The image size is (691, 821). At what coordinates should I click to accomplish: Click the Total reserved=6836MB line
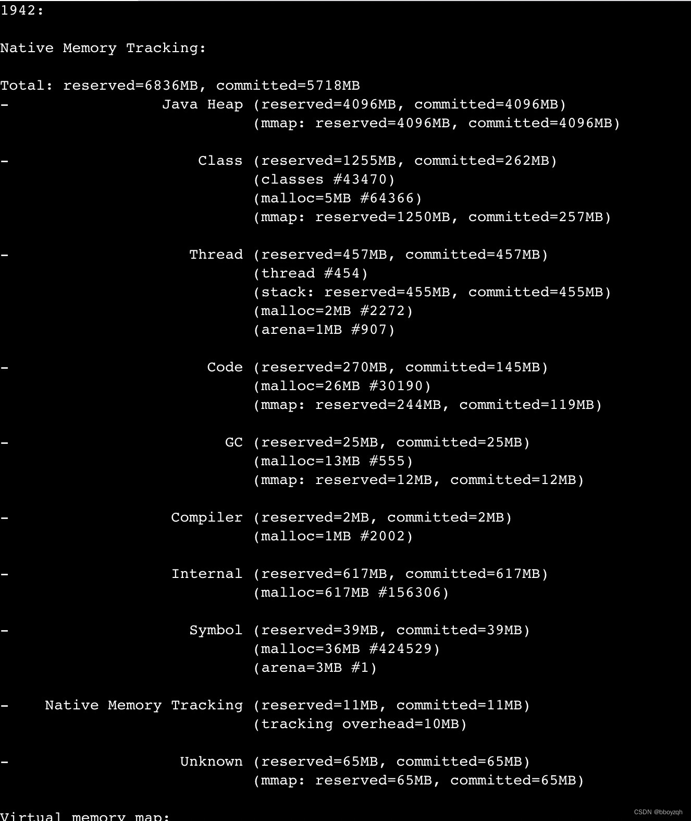(180, 86)
